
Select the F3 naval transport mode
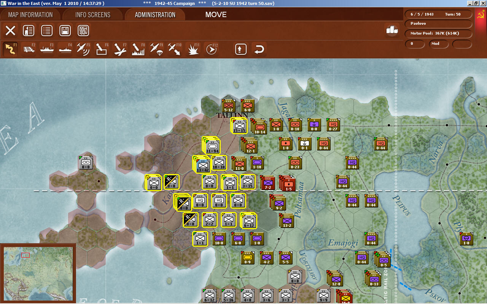click(47, 49)
